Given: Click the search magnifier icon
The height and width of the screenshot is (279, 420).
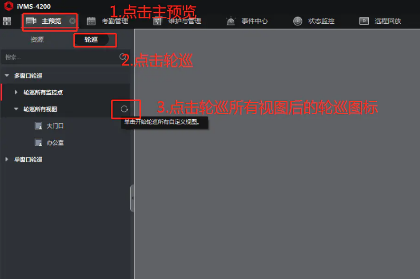Looking at the screenshot, I should point(123,57).
